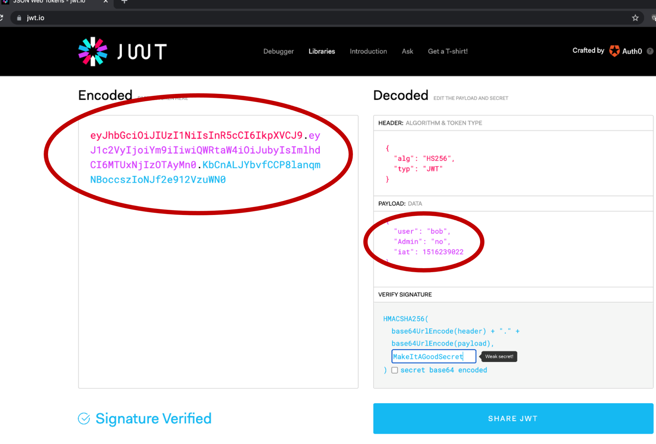The width and height of the screenshot is (656, 444).
Task: Click the help question mark near Auth0
Action: point(650,51)
